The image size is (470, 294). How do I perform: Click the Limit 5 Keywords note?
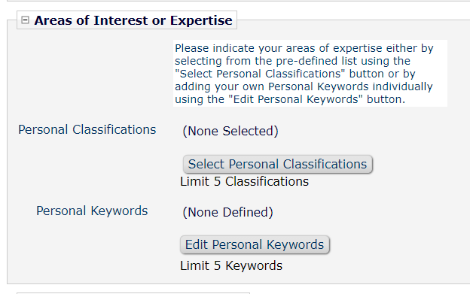pos(231,265)
